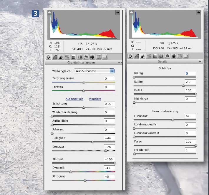
Task: Open Details panel options menu
Action: pyautogui.click(x=200, y=62)
